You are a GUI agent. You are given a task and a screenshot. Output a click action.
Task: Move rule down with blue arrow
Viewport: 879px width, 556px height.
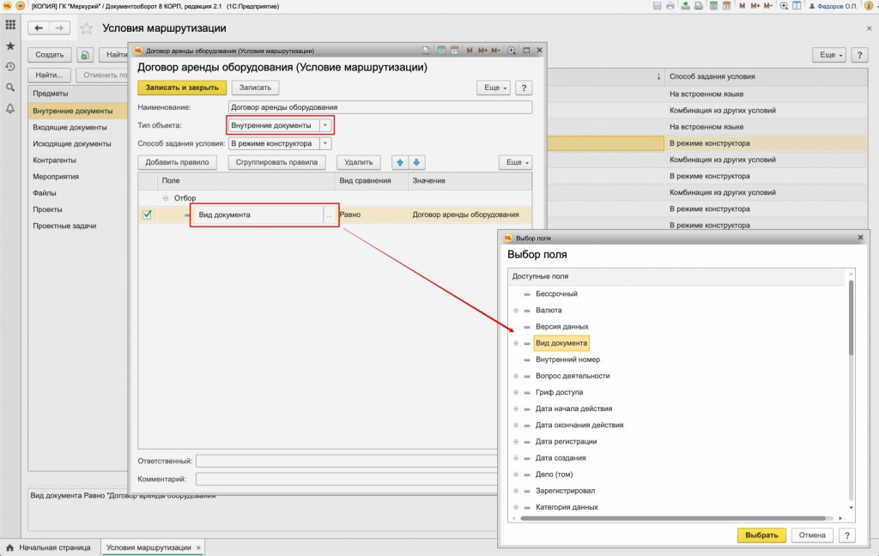(416, 162)
